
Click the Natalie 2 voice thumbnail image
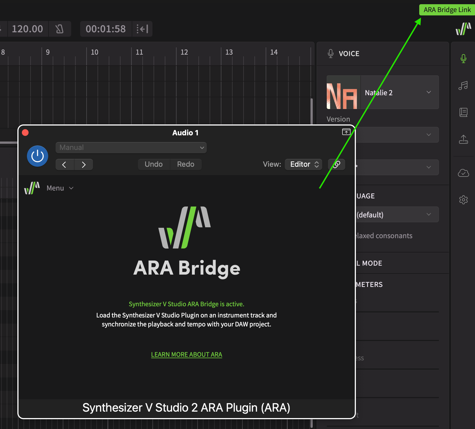pyautogui.click(x=344, y=92)
